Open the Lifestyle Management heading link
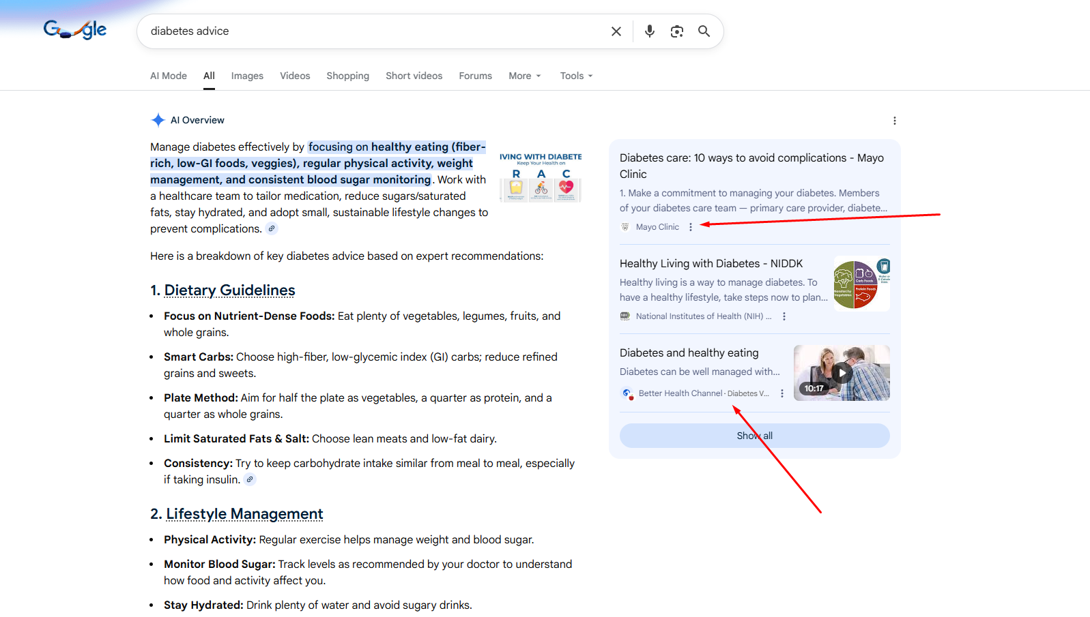 click(x=244, y=514)
